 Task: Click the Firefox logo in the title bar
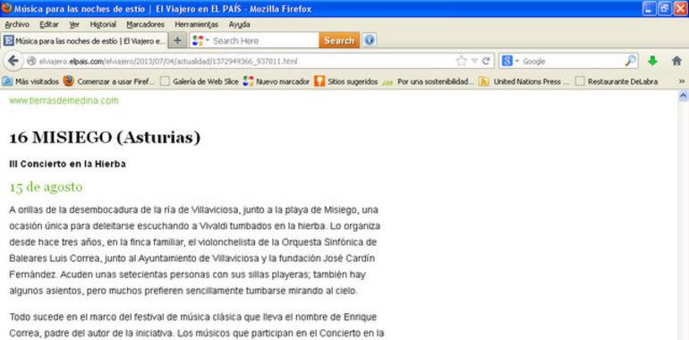6,8
